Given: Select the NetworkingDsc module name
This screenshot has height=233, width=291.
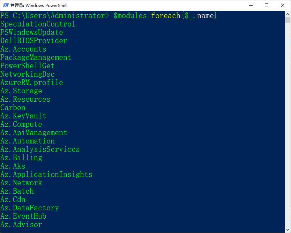Looking at the screenshot, I should point(27,74).
